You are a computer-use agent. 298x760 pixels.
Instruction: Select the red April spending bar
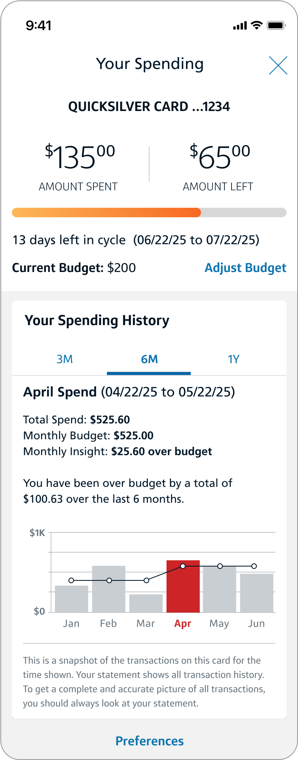(183, 587)
